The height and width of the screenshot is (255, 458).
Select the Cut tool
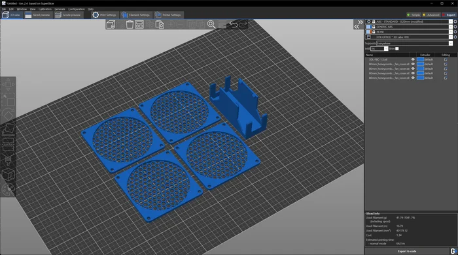coord(8,144)
